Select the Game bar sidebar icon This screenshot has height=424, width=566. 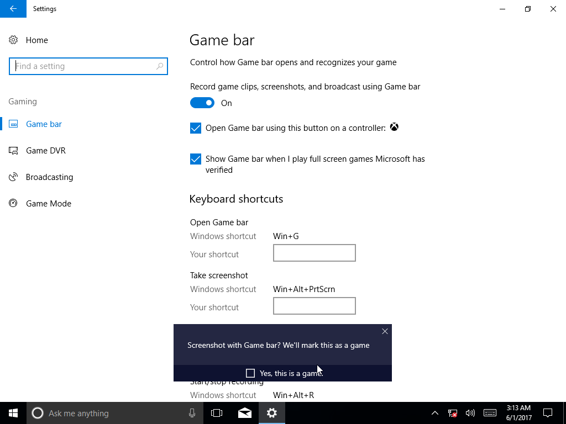(x=13, y=124)
